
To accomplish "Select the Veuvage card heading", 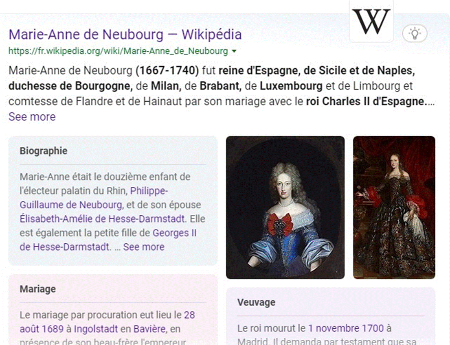I will click(x=256, y=302).
